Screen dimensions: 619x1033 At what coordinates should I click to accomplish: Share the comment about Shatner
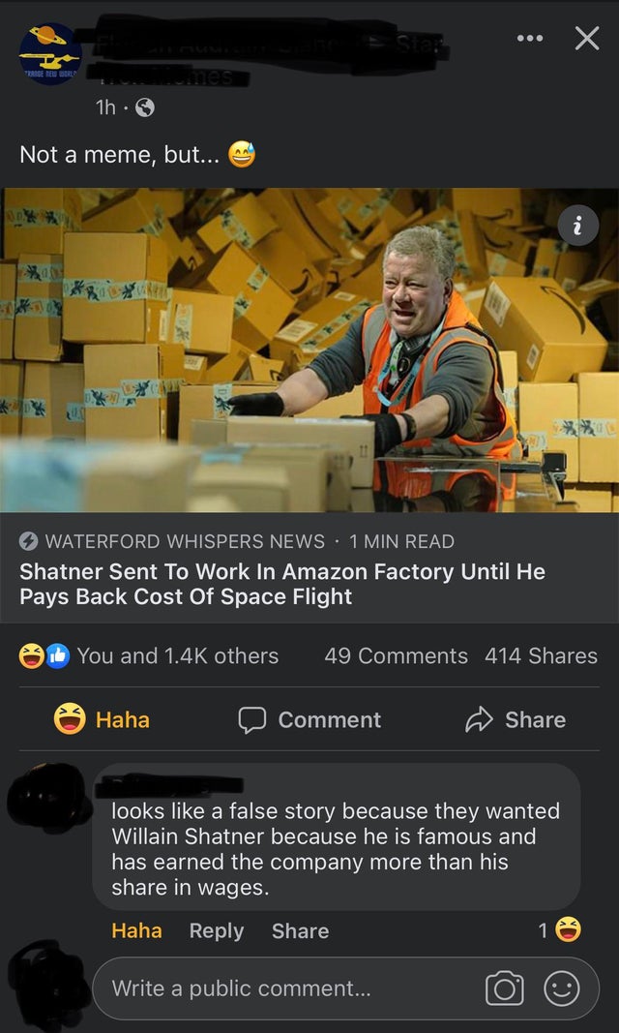click(300, 931)
